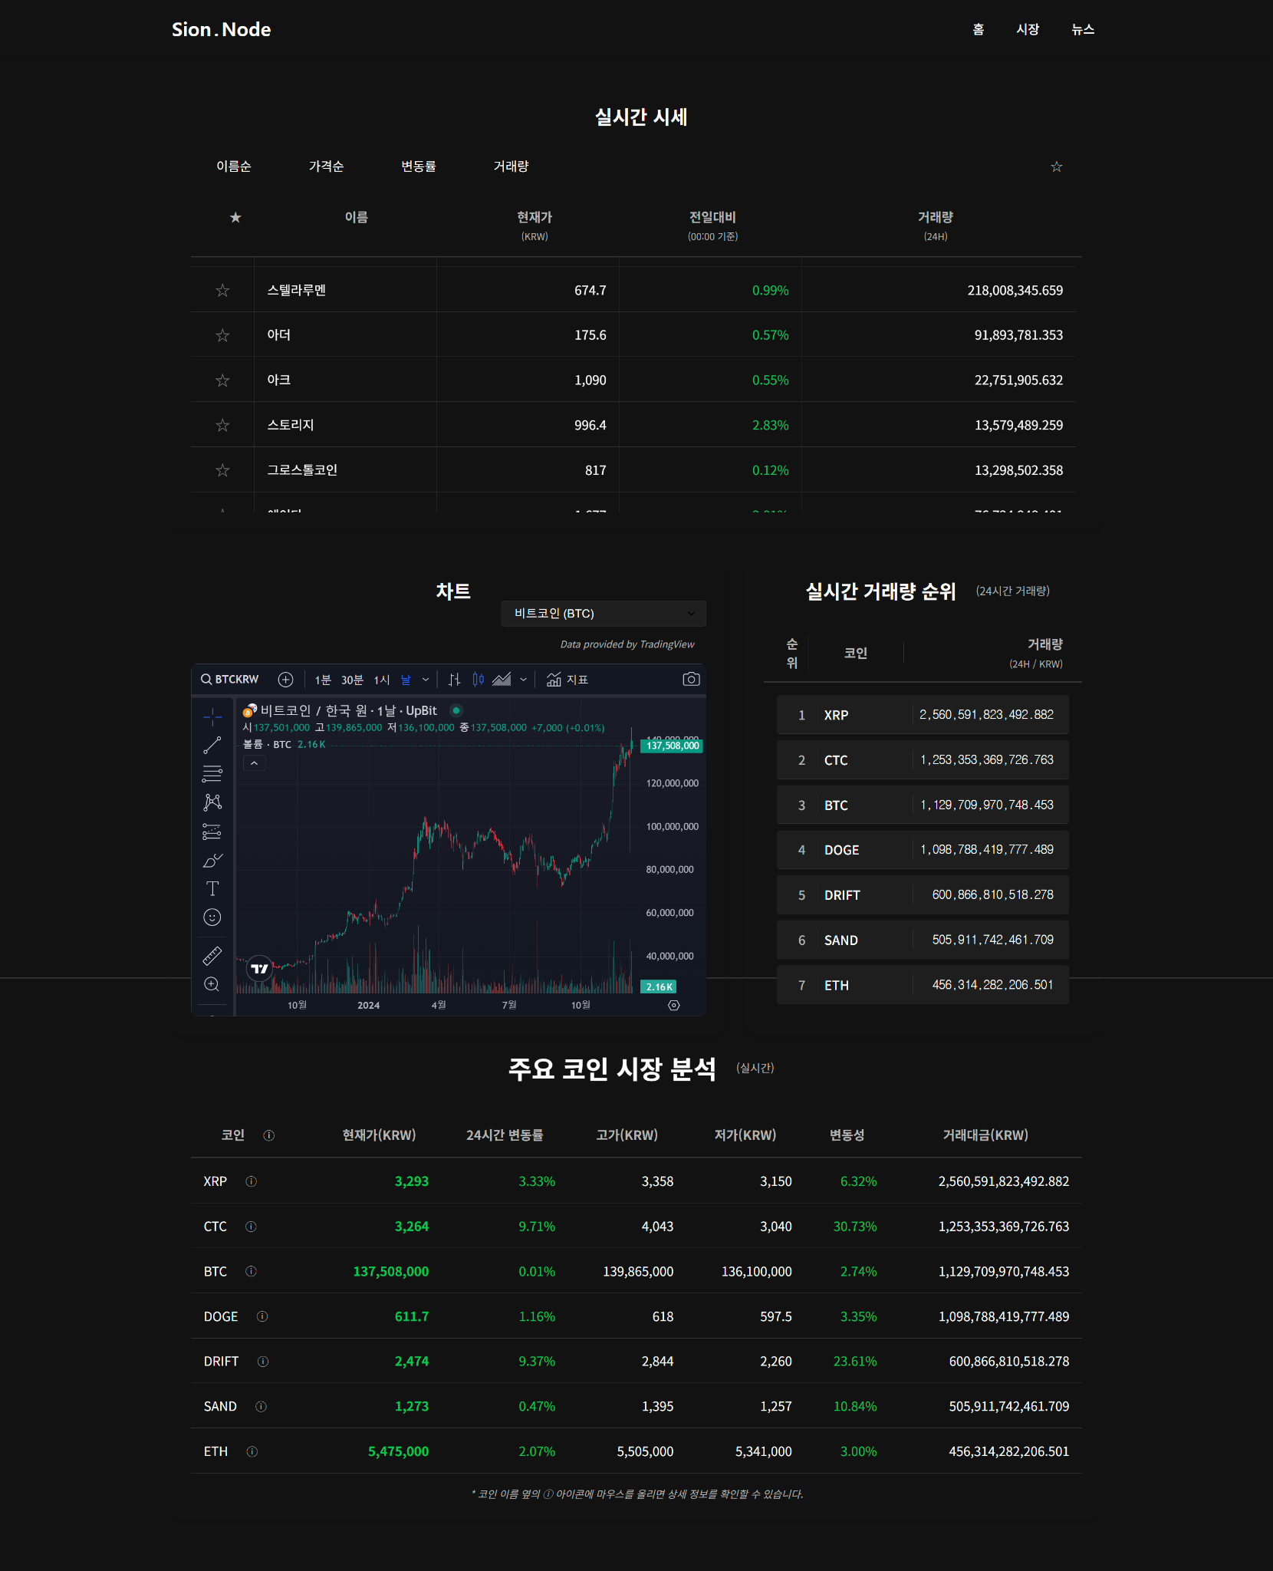Expand the time interval dropdown arrow
1273x1571 pixels.
tap(426, 680)
